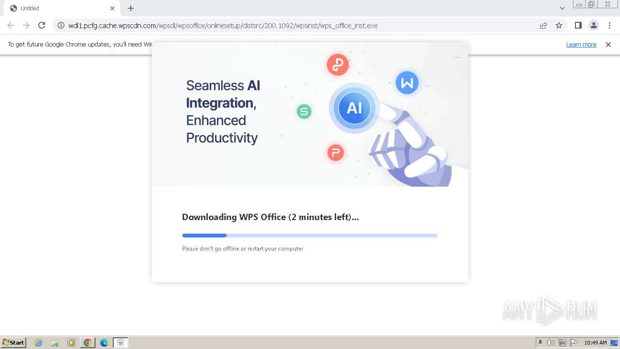Show hidden tray icons arrow
This screenshot has height=349, width=620.
pyautogui.click(x=540, y=343)
